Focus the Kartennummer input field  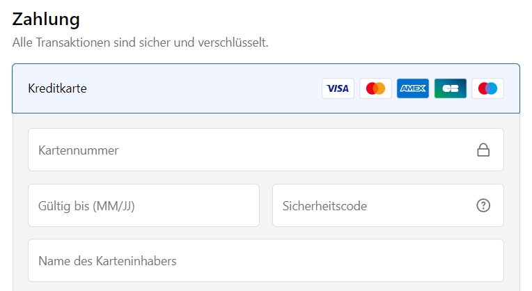(266, 150)
